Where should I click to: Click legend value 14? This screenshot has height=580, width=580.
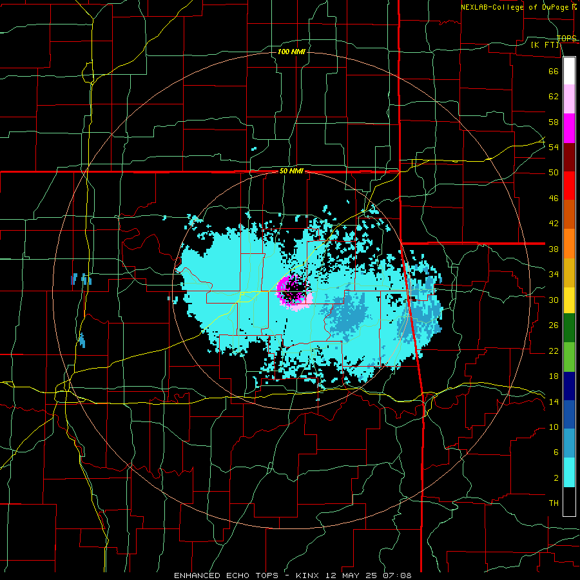(x=554, y=401)
